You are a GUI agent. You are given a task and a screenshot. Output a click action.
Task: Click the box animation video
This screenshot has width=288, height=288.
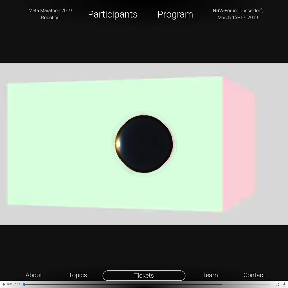[x=144, y=144]
